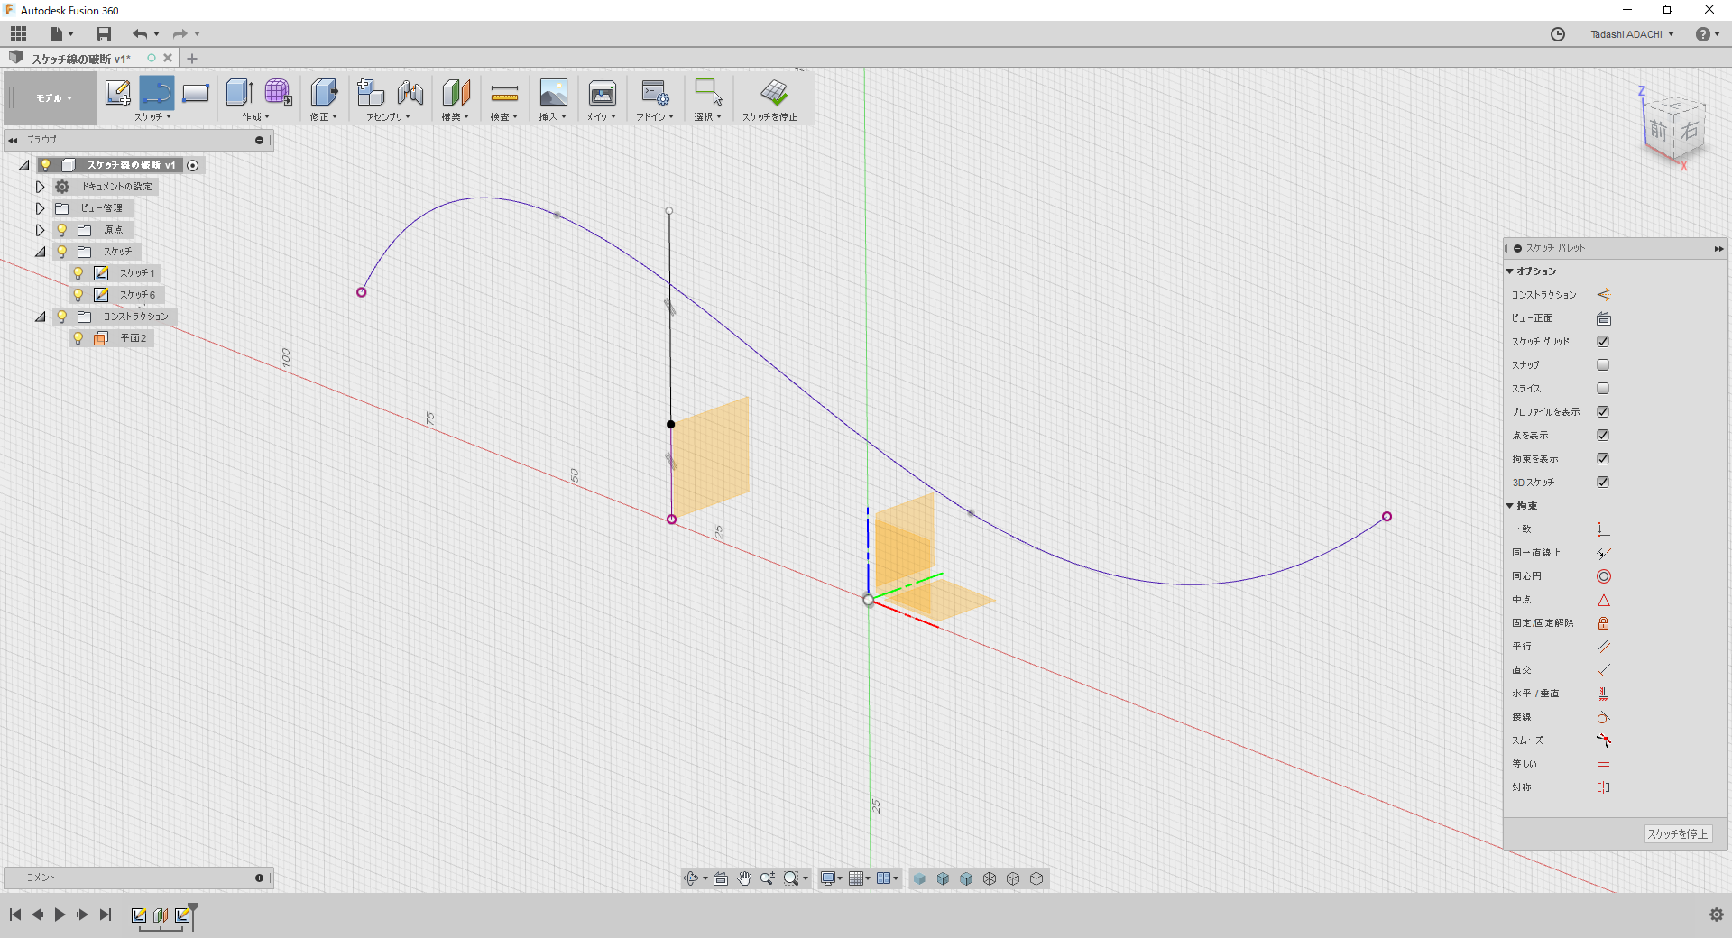
Task: Select the Rectangle sketch tool icon
Action: click(x=196, y=92)
